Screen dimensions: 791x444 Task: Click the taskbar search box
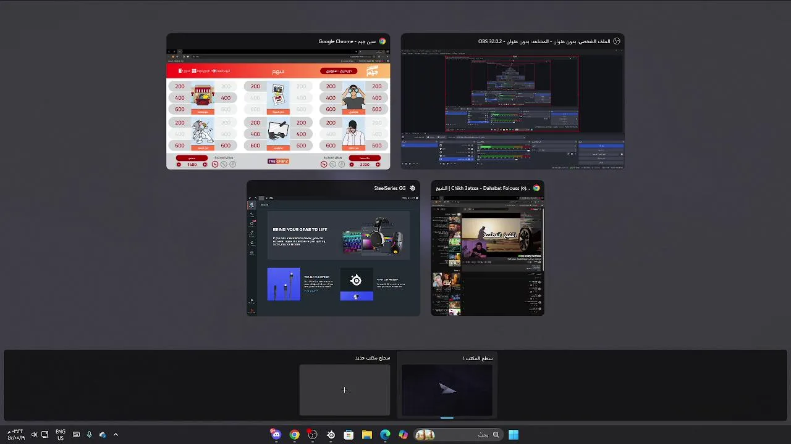[x=457, y=435]
